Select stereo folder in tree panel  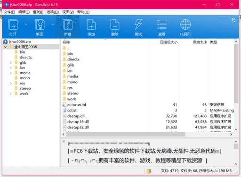(25, 89)
